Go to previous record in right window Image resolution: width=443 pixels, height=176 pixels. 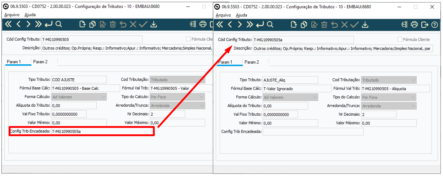click(x=230, y=24)
